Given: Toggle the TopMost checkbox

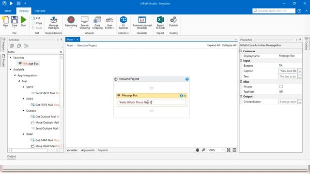Looking at the screenshot, I should (281, 91).
